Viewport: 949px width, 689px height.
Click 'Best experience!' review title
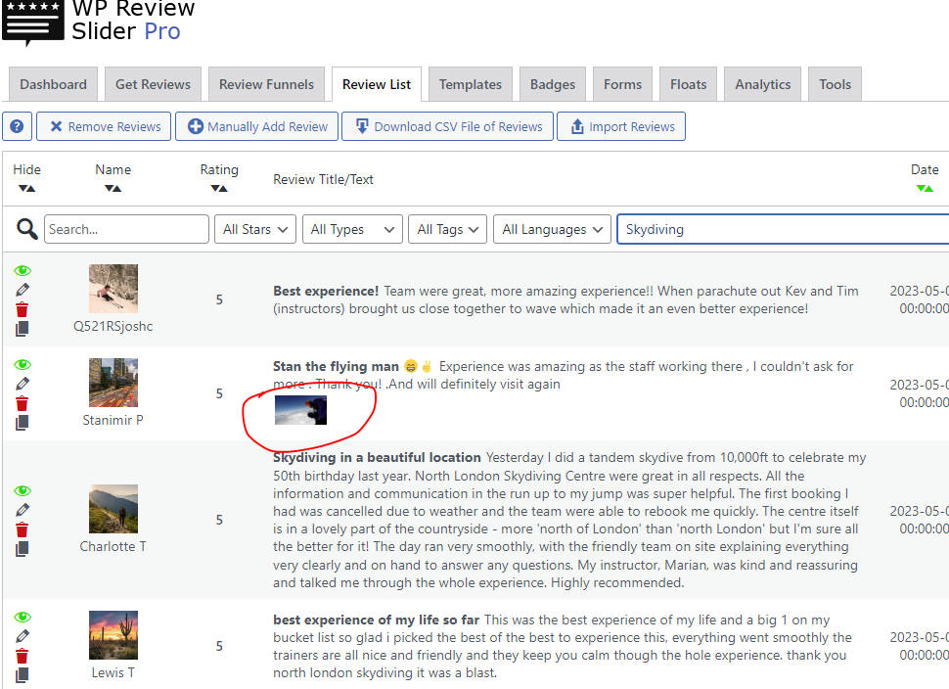pyautogui.click(x=326, y=292)
